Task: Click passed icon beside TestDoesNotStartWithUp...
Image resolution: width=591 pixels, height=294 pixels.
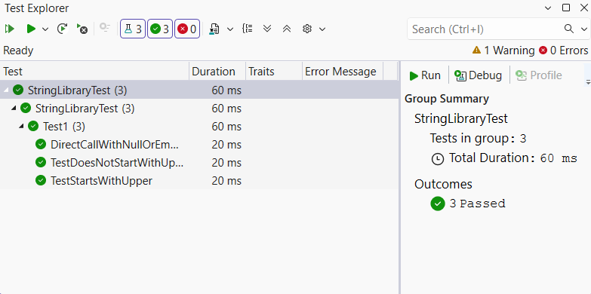Action: point(41,162)
